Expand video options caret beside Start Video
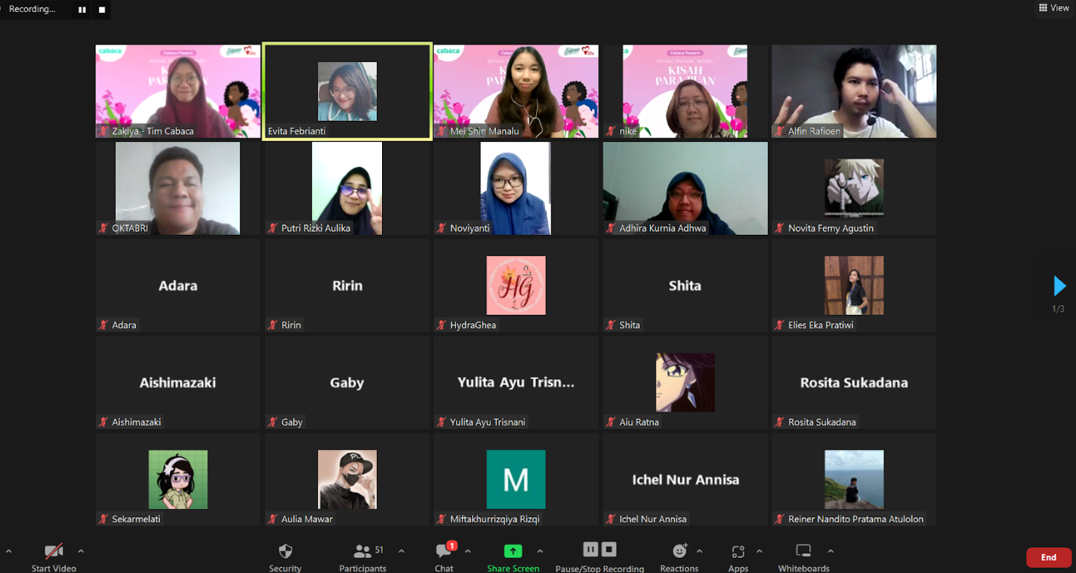This screenshot has height=573, width=1076. point(81,551)
